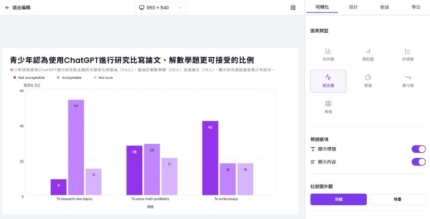This screenshot has width=430, height=219.
Task: Select the 柱狀圖 column chart type
Action: pos(328,54)
